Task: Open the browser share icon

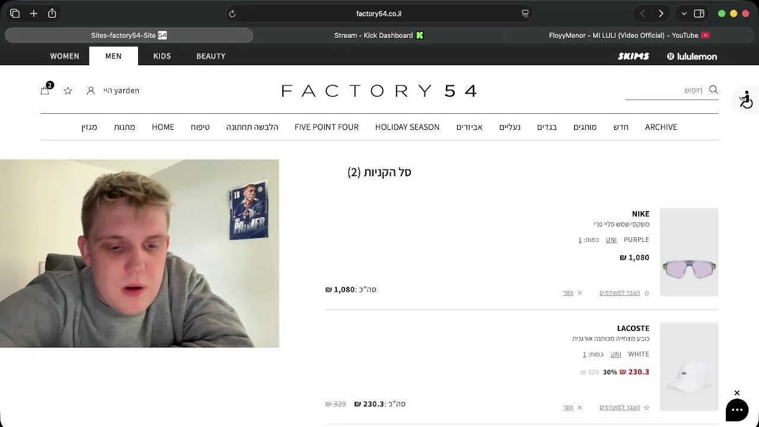Action: click(52, 13)
